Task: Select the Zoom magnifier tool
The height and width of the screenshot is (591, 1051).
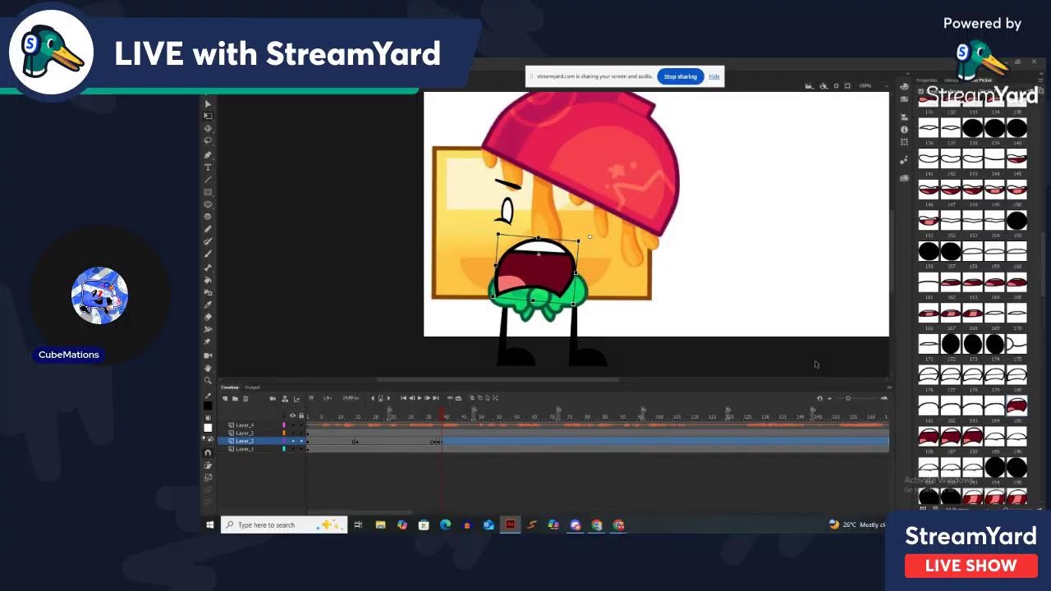Action: click(208, 380)
